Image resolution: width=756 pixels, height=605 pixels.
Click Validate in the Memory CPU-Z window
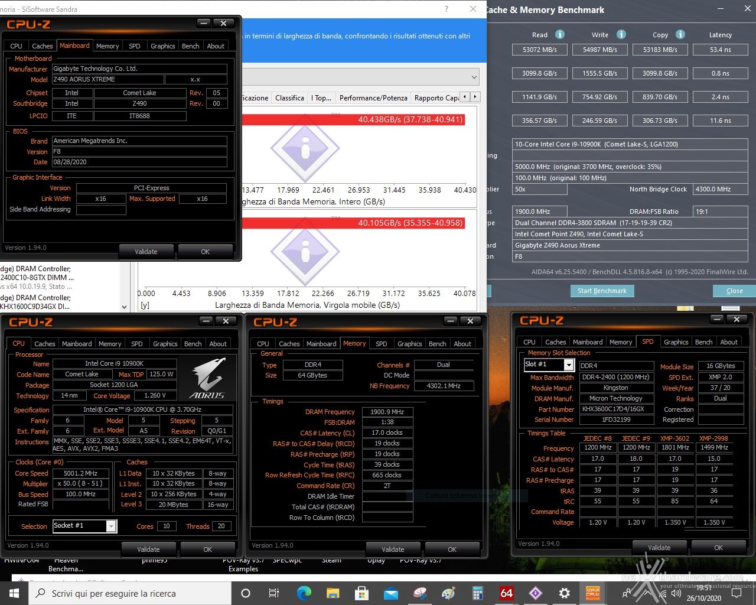[x=393, y=549]
